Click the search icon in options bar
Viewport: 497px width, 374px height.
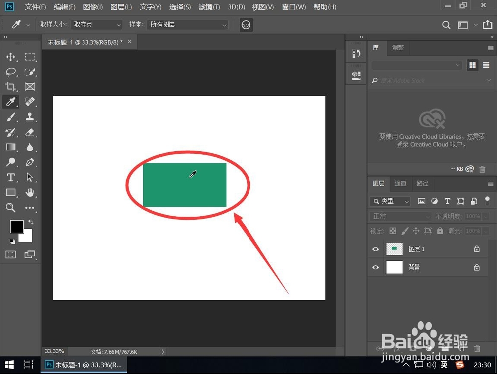point(446,25)
